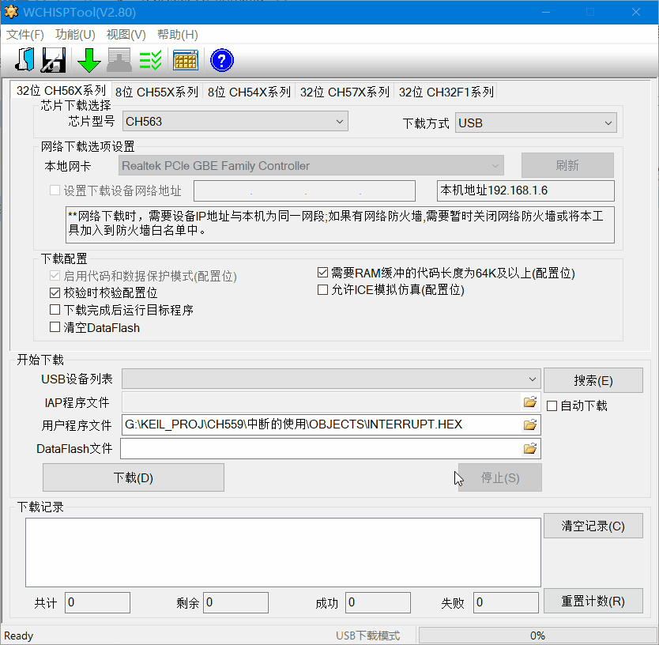Open chip model CH563 dropdown

tap(235, 122)
